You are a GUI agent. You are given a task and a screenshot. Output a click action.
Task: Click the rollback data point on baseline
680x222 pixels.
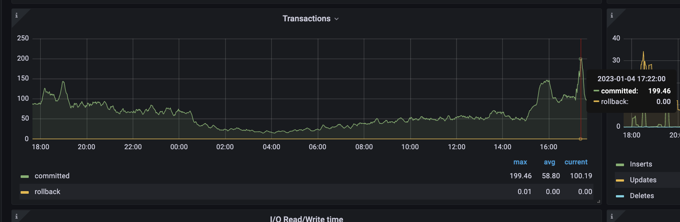581,139
